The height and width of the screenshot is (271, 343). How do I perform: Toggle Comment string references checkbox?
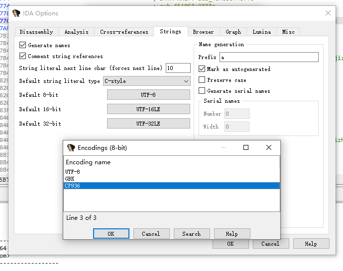point(23,56)
